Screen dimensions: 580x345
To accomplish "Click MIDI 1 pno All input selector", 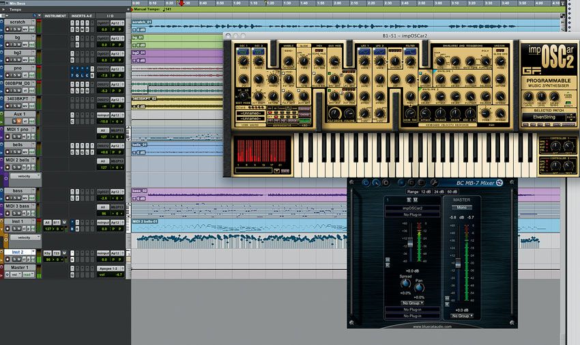I will 103,130.
